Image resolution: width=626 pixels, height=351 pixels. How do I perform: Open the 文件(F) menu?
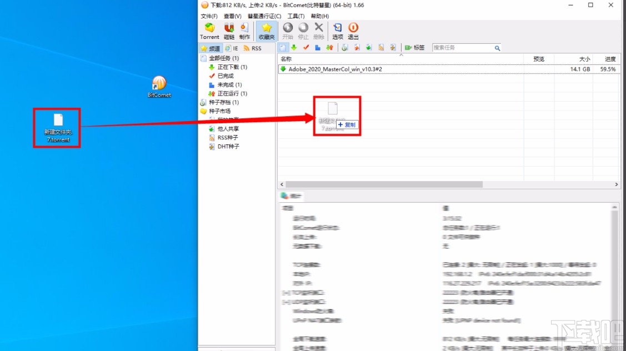pyautogui.click(x=209, y=16)
